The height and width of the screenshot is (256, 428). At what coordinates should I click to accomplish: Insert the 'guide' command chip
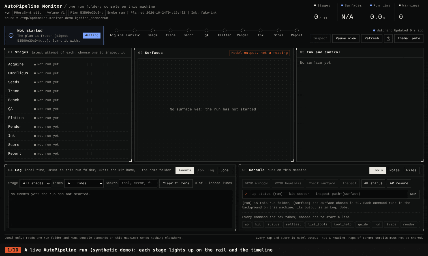tap(363, 225)
